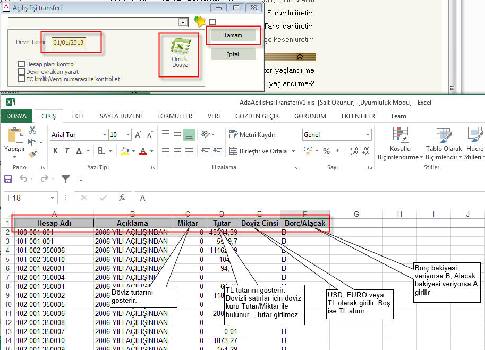Toggle TC kimlik/Vergi numarası ile kontrol et
The height and width of the screenshot is (350, 485).
click(x=22, y=79)
